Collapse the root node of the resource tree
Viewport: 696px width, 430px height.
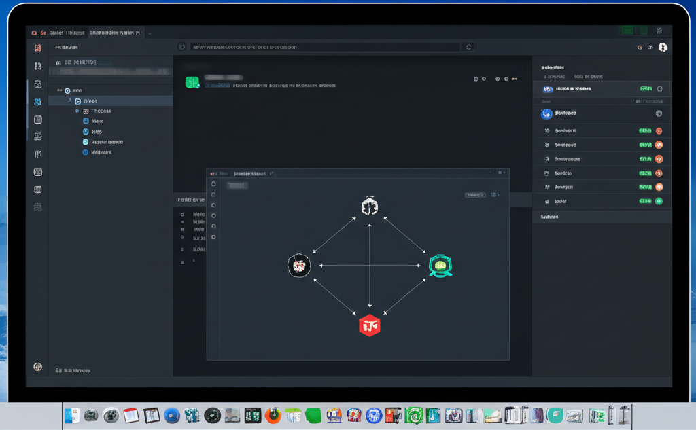tap(60, 90)
